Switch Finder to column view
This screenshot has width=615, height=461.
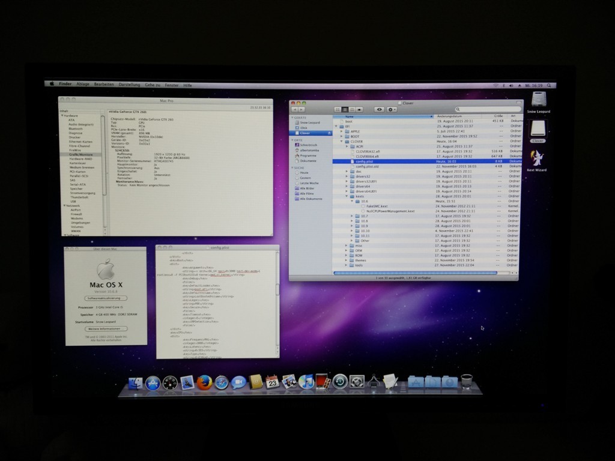pos(352,110)
